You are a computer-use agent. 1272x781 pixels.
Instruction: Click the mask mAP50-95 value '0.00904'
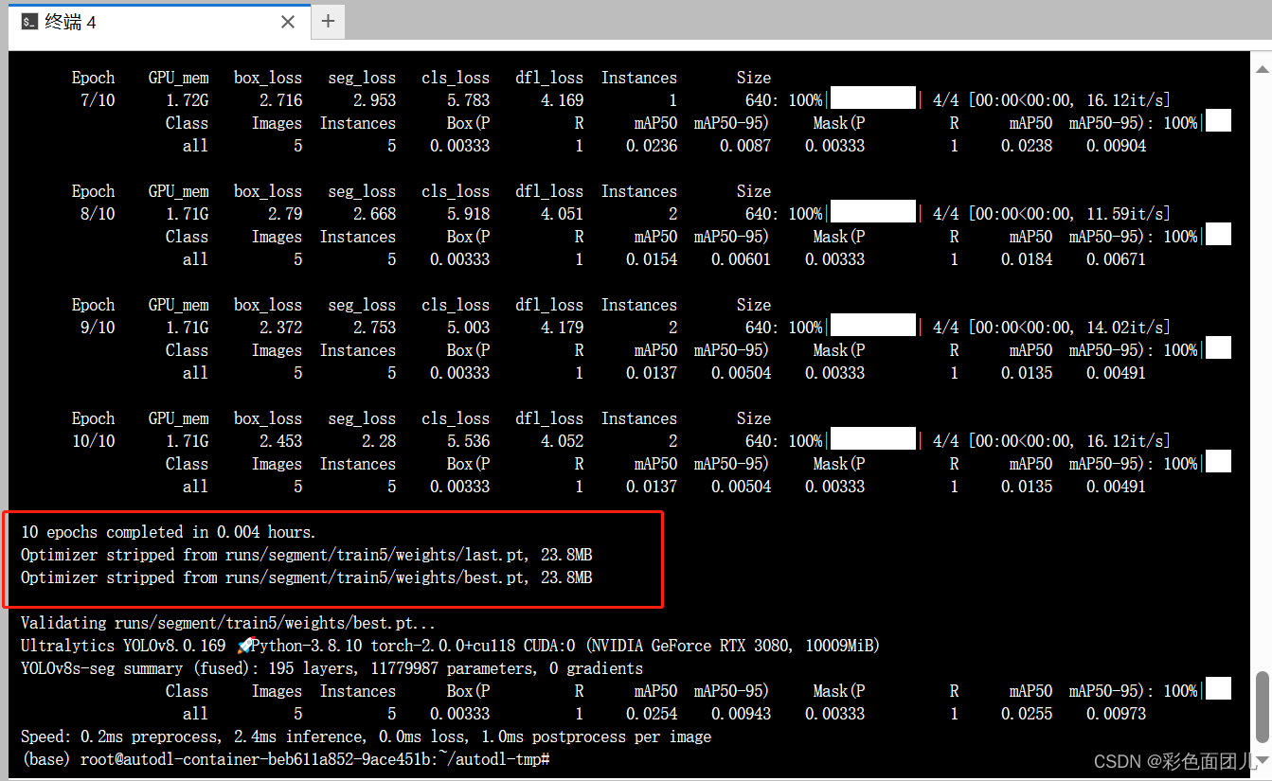click(1117, 146)
